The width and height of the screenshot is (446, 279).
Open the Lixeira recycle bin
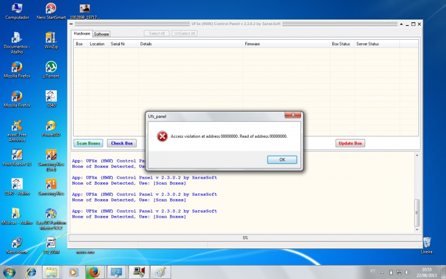pyautogui.click(x=426, y=244)
